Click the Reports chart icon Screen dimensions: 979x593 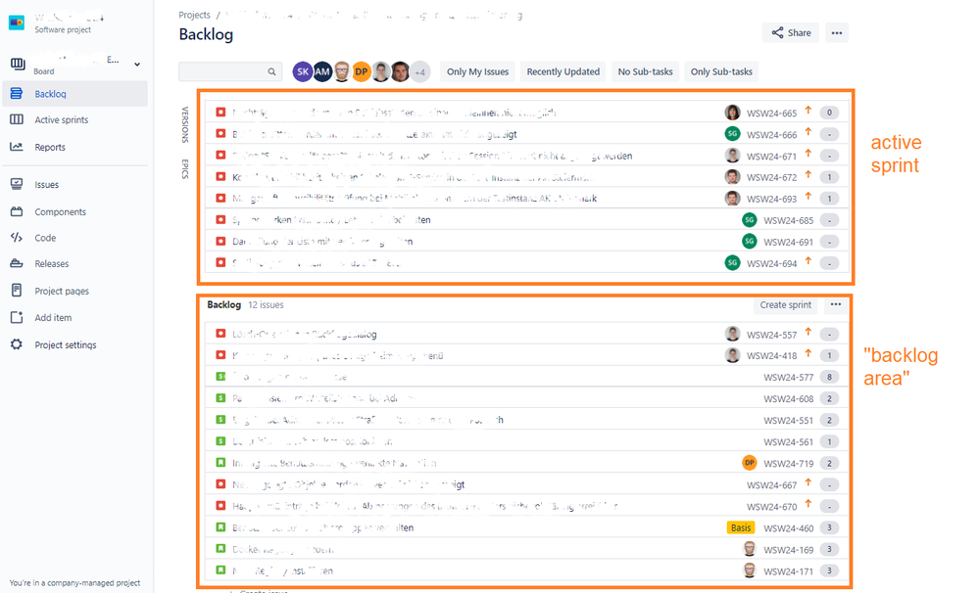(x=17, y=147)
